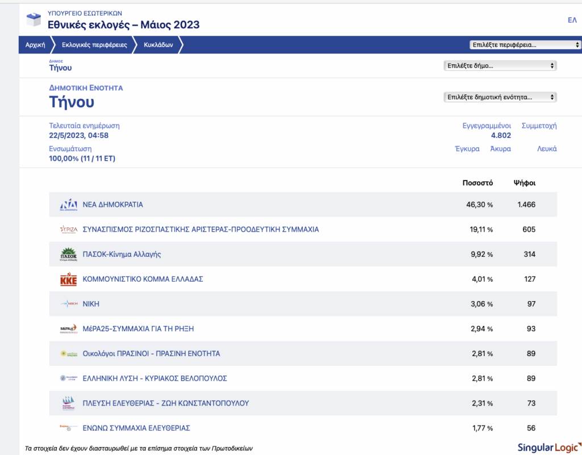Click the Nea Dimokratia party logo

69,204
